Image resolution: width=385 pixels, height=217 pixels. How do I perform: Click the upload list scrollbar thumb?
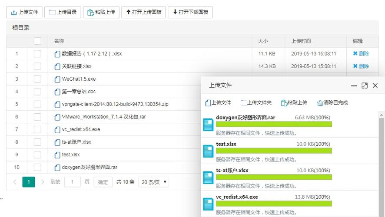(x=382, y=167)
